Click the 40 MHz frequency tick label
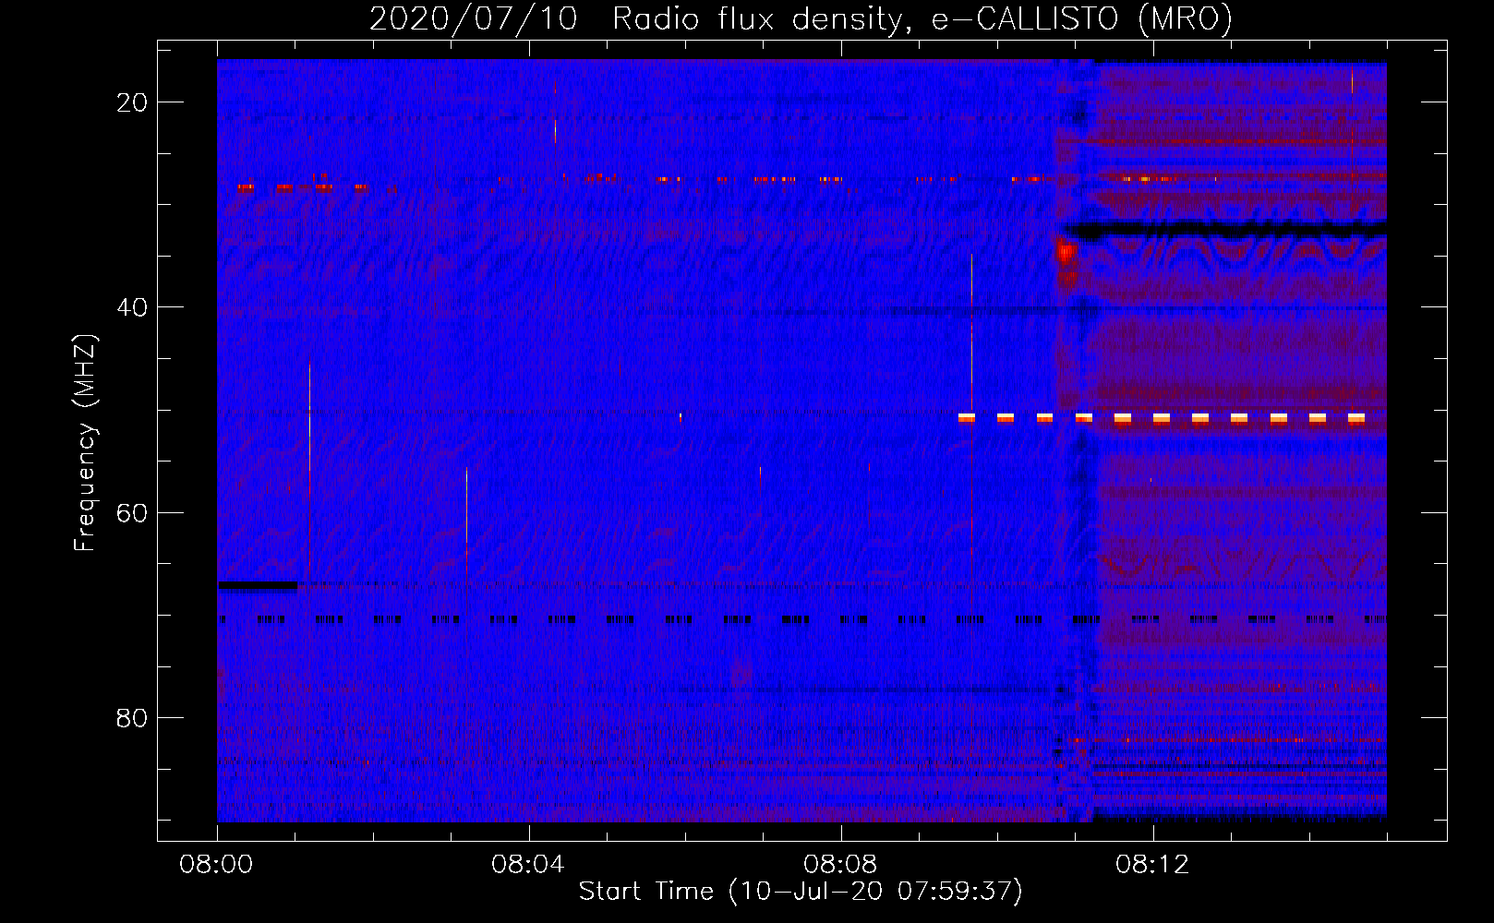Viewport: 1494px width, 923px height. 133,307
